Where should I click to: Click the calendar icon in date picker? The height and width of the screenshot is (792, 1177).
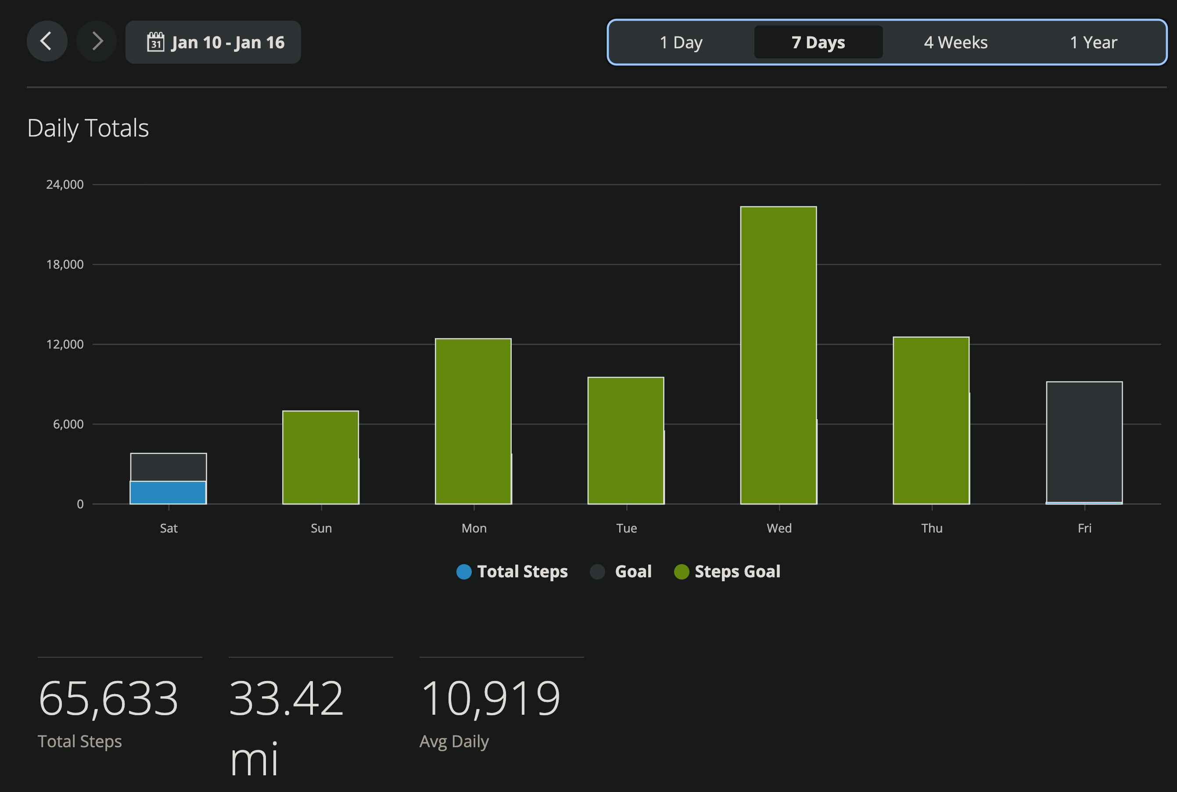point(155,42)
